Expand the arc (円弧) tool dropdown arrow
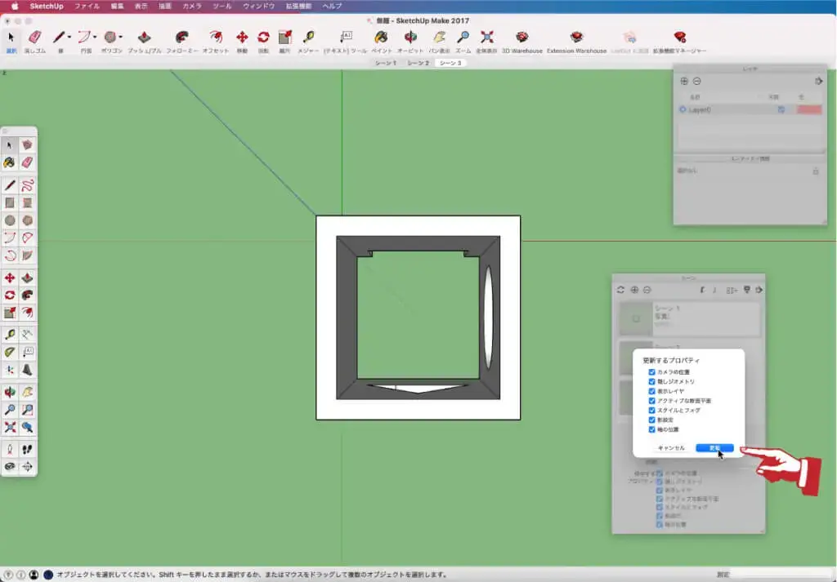This screenshot has width=837, height=582. point(96,38)
